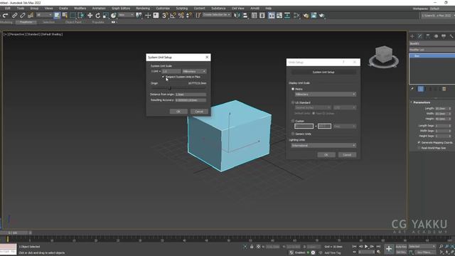Screen dimensions: 455x256
Task: Choose the Select and Move tool
Action: (x=90, y=16)
